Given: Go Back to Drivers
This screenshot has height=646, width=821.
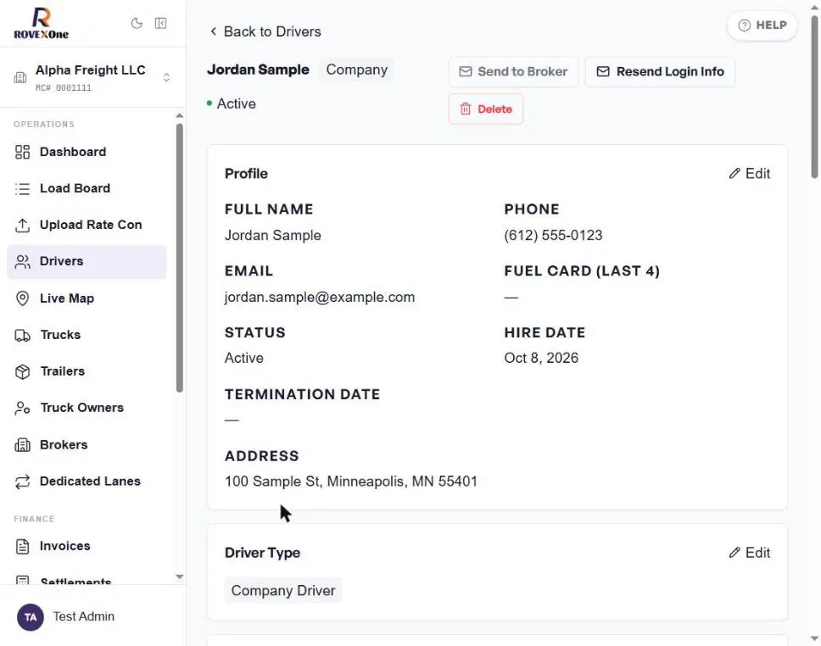Looking at the screenshot, I should tap(265, 31).
